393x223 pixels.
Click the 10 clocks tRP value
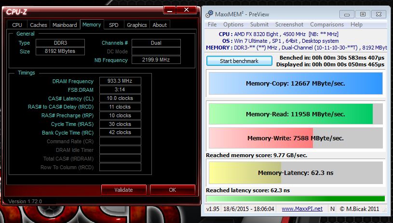click(x=120, y=115)
